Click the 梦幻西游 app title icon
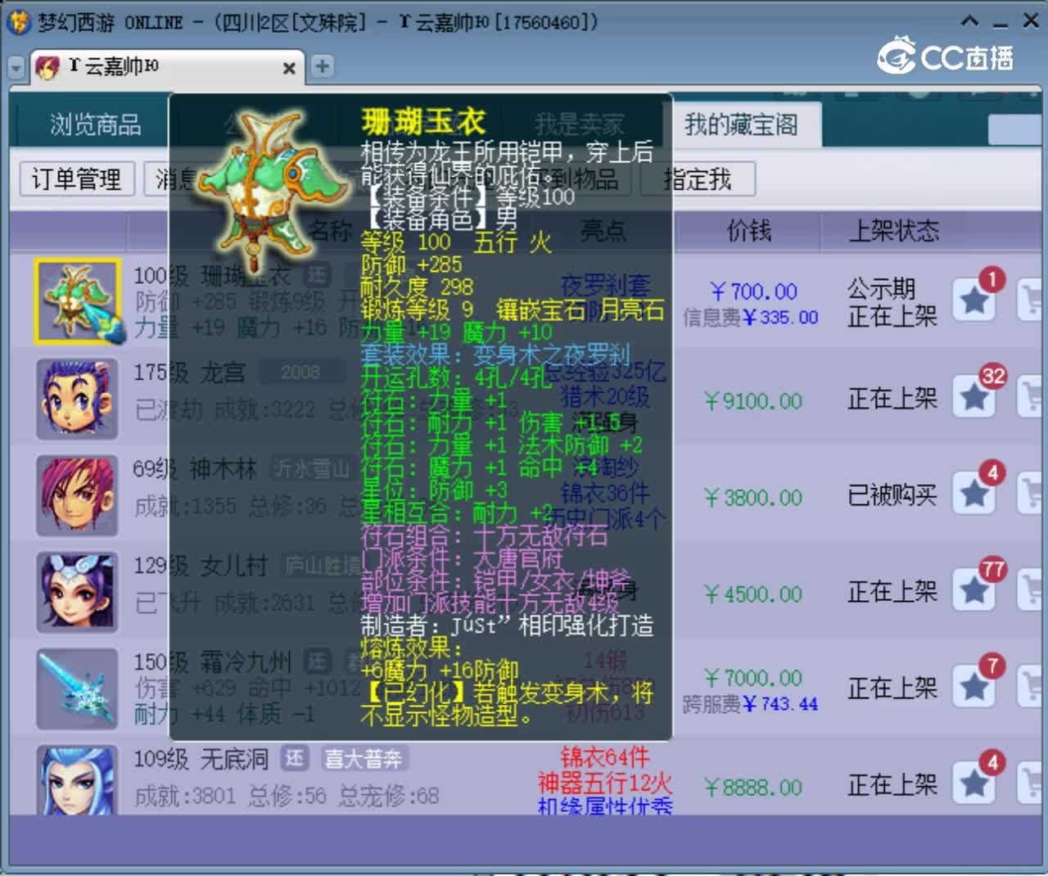The image size is (1048, 876). (x=17, y=22)
